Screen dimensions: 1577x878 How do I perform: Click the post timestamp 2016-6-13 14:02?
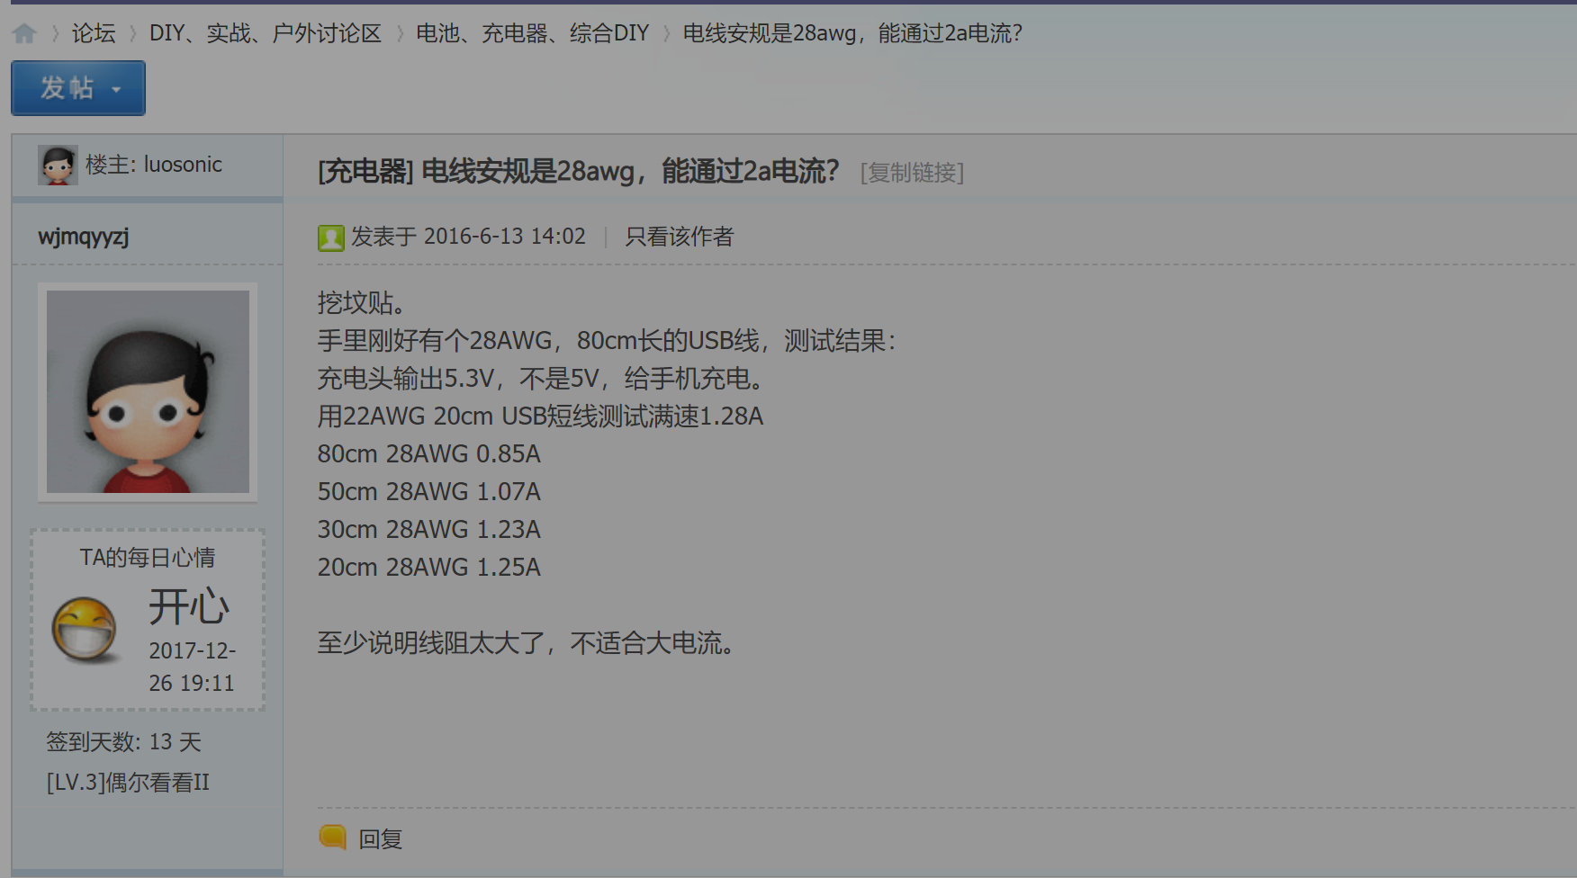[505, 237]
